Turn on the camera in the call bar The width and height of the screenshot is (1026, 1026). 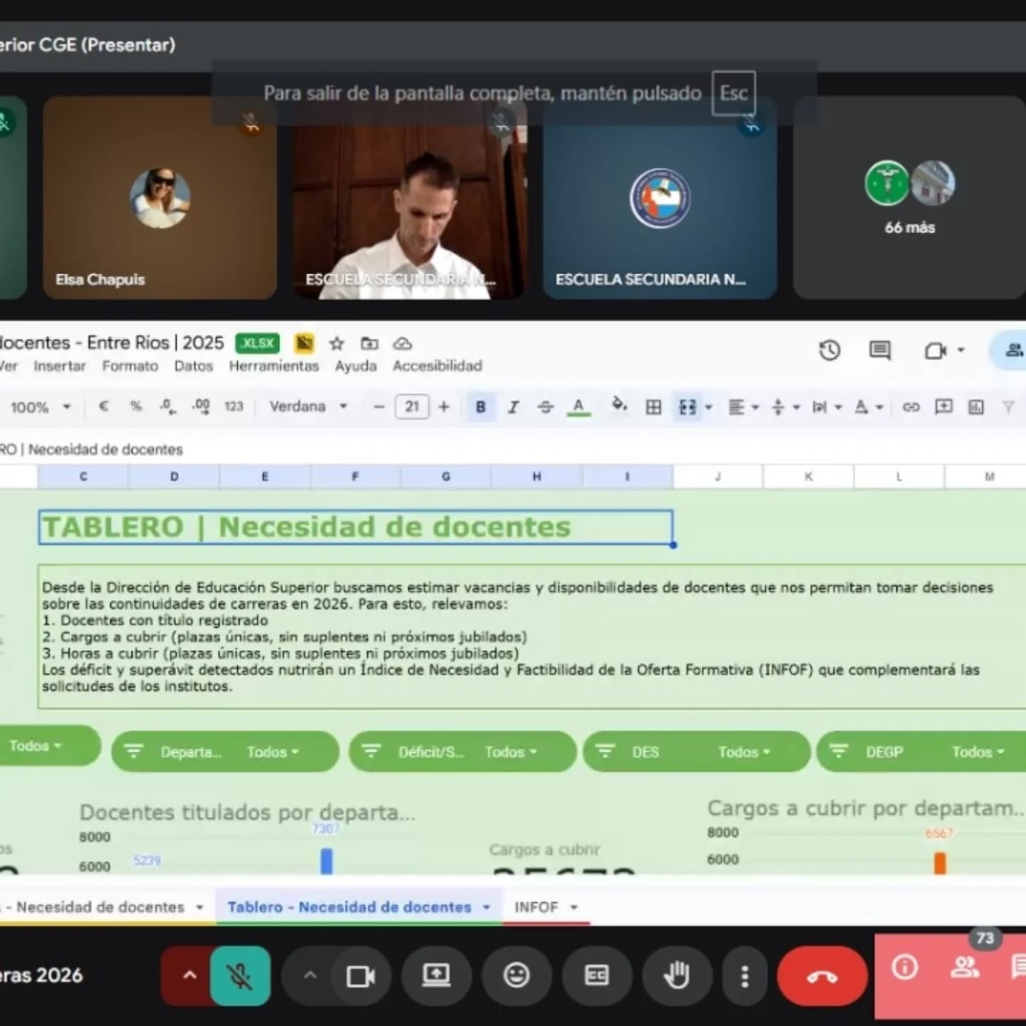tap(360, 975)
